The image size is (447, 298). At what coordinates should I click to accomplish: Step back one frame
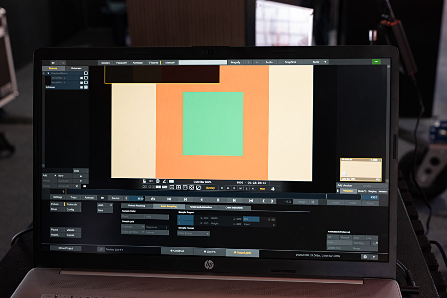[186, 199]
